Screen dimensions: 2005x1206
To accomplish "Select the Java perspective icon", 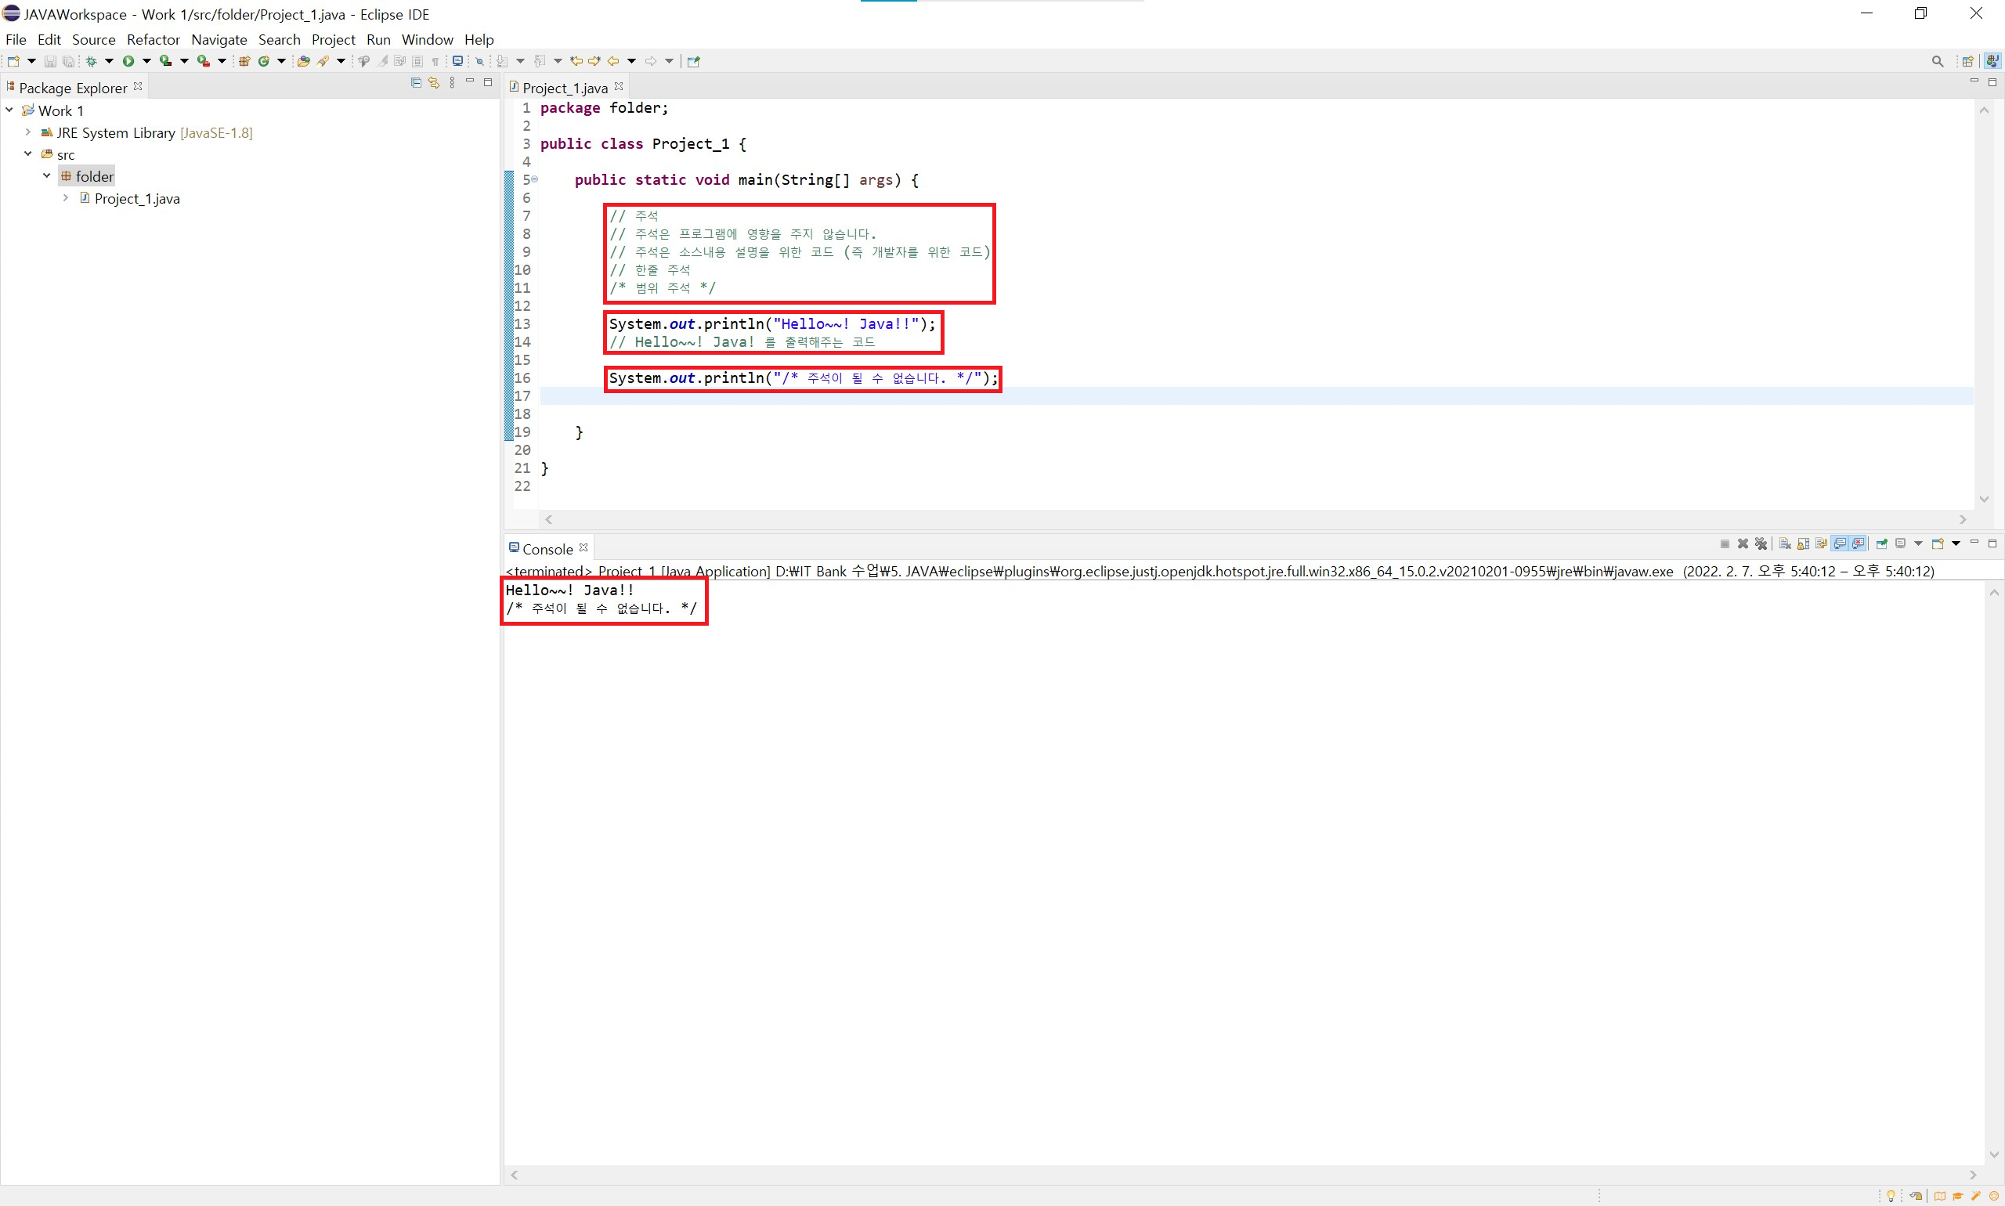I will (1992, 61).
